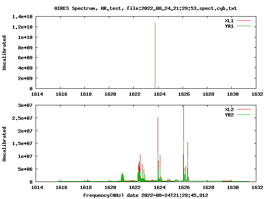Click the "Uncalibrated" axis label of the XL1/YR1 plot
The width and height of the screenshot is (265, 199).
click(4, 53)
